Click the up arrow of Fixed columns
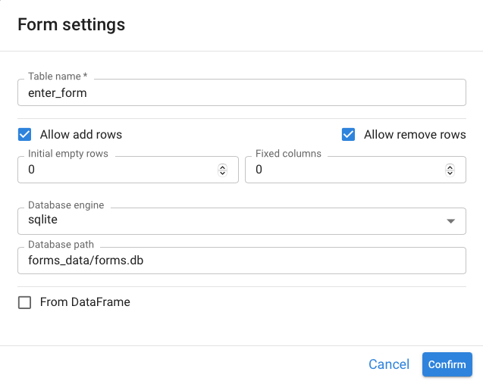This screenshot has width=483, height=381. pos(450,167)
